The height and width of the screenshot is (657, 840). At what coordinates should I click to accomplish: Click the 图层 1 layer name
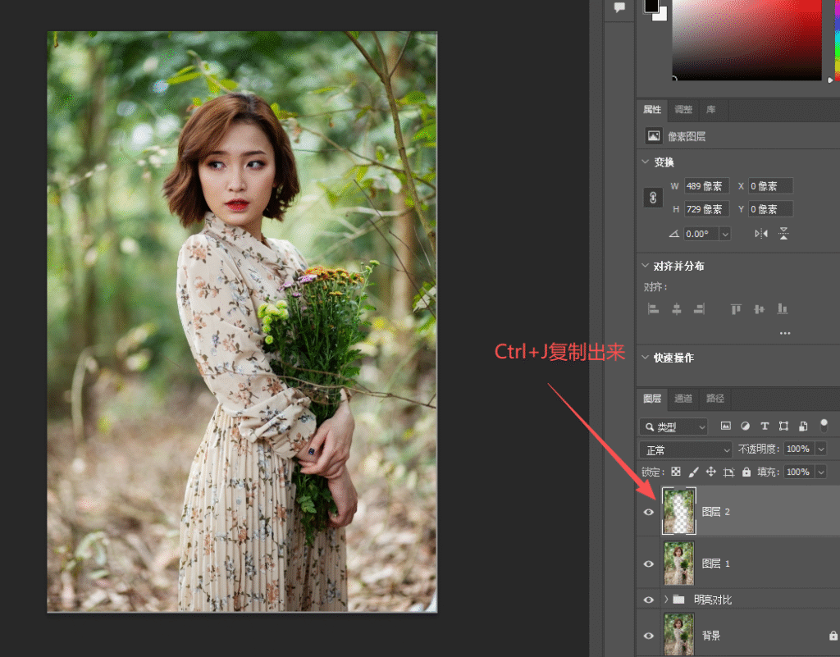tap(715, 563)
